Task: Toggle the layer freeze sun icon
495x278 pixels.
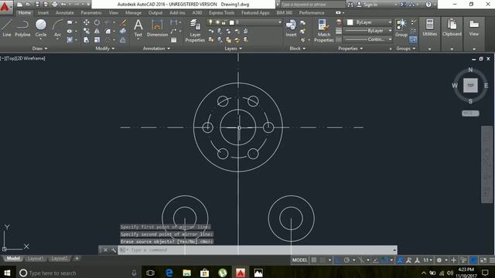Action: (x=217, y=22)
